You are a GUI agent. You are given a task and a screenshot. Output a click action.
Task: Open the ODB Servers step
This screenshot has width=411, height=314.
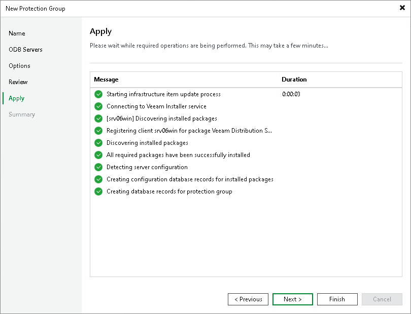click(25, 50)
